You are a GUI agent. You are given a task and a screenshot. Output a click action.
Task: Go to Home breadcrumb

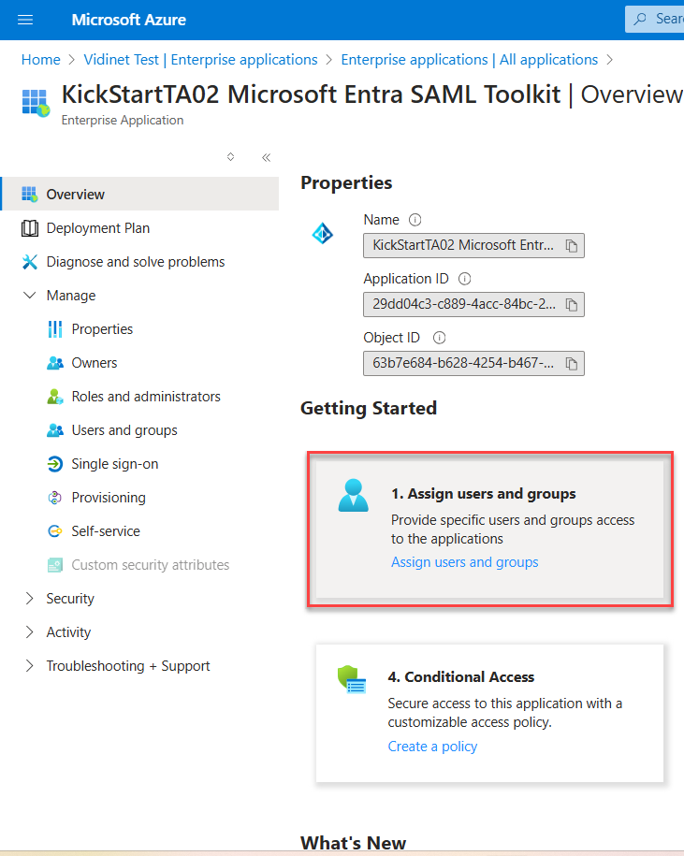point(40,60)
